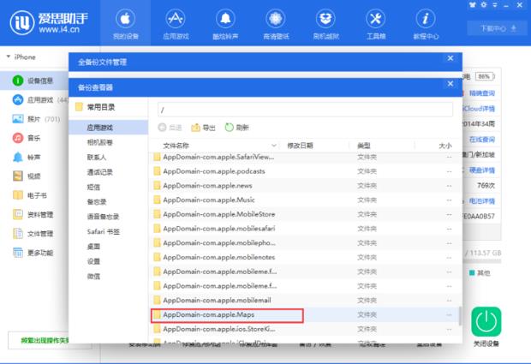Select 设备信息 in left sidebar

[x=34, y=81]
